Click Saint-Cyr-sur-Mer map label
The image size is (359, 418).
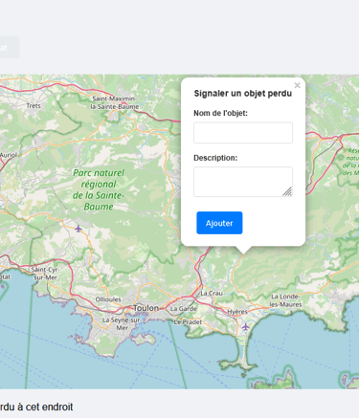[x=45, y=274]
